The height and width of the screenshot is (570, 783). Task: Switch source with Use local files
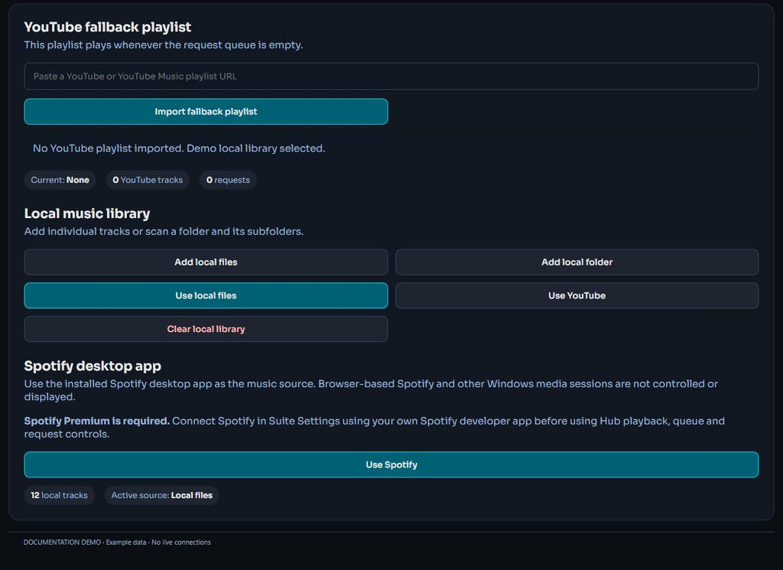(206, 296)
